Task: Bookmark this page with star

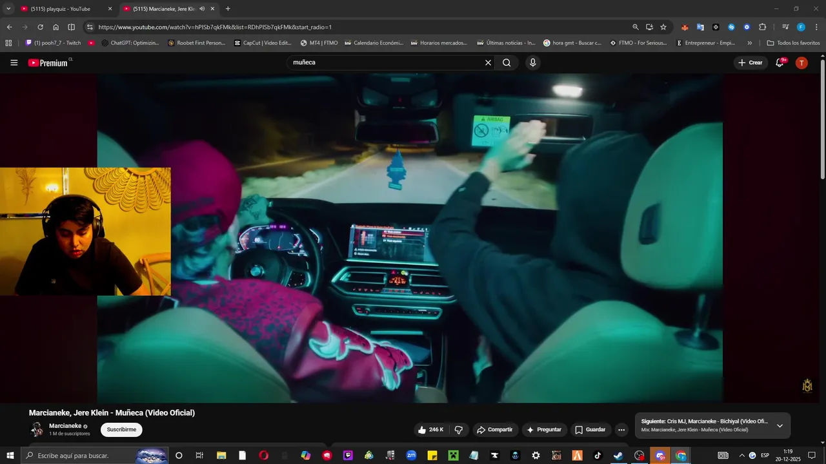Action: pos(663,27)
